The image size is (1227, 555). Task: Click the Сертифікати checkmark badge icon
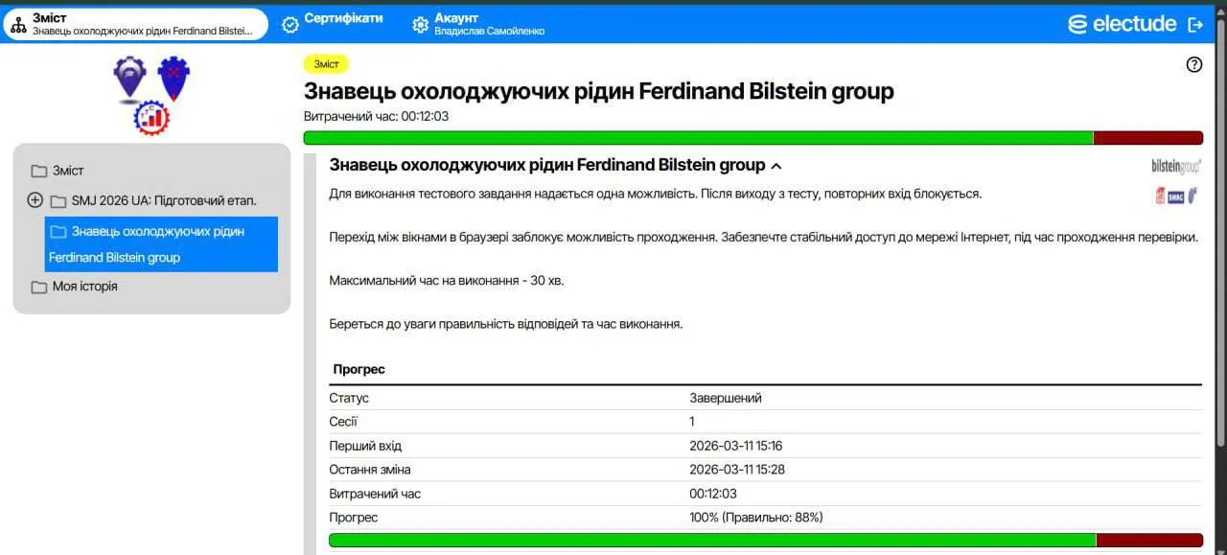pyautogui.click(x=290, y=25)
